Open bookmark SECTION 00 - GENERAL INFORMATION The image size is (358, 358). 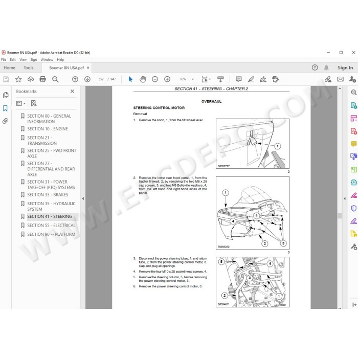pyautogui.click(x=49, y=119)
